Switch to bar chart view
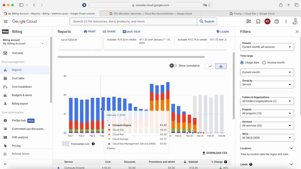The width and height of the screenshot is (301, 169). [x=221, y=66]
